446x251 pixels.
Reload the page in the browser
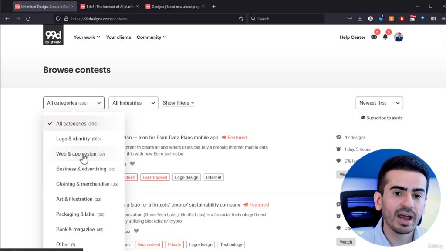coord(28,19)
